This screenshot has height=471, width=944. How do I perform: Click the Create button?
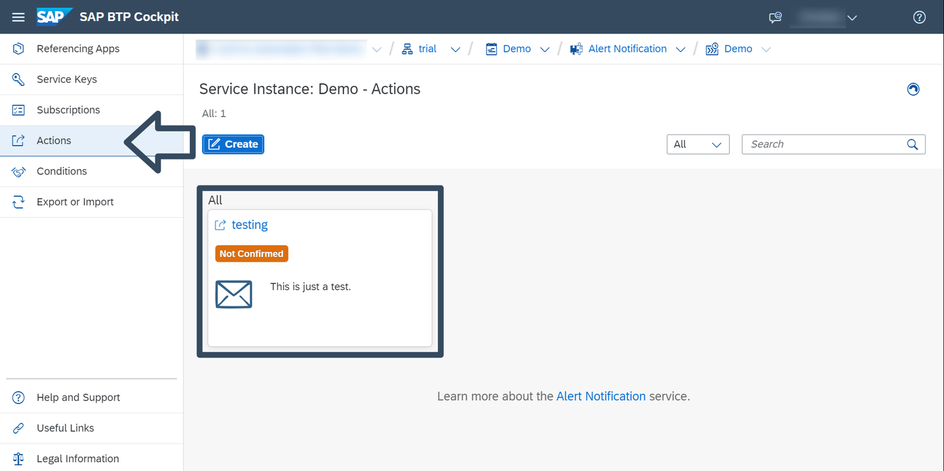click(x=233, y=144)
